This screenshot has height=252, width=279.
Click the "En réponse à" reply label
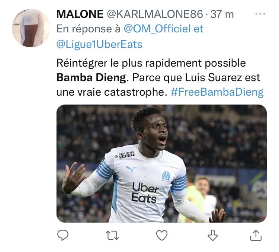[x=89, y=29]
